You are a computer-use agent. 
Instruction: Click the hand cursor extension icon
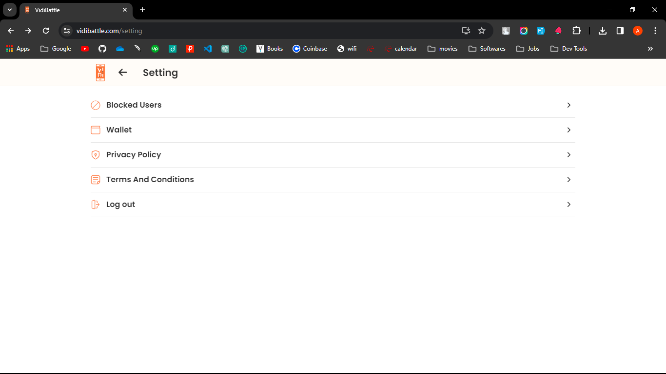click(x=506, y=31)
